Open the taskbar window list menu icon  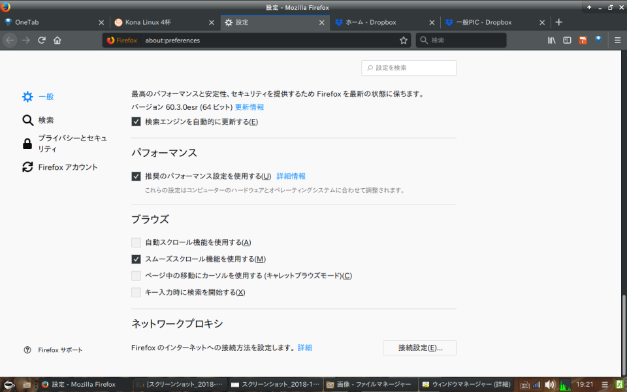pos(605,385)
